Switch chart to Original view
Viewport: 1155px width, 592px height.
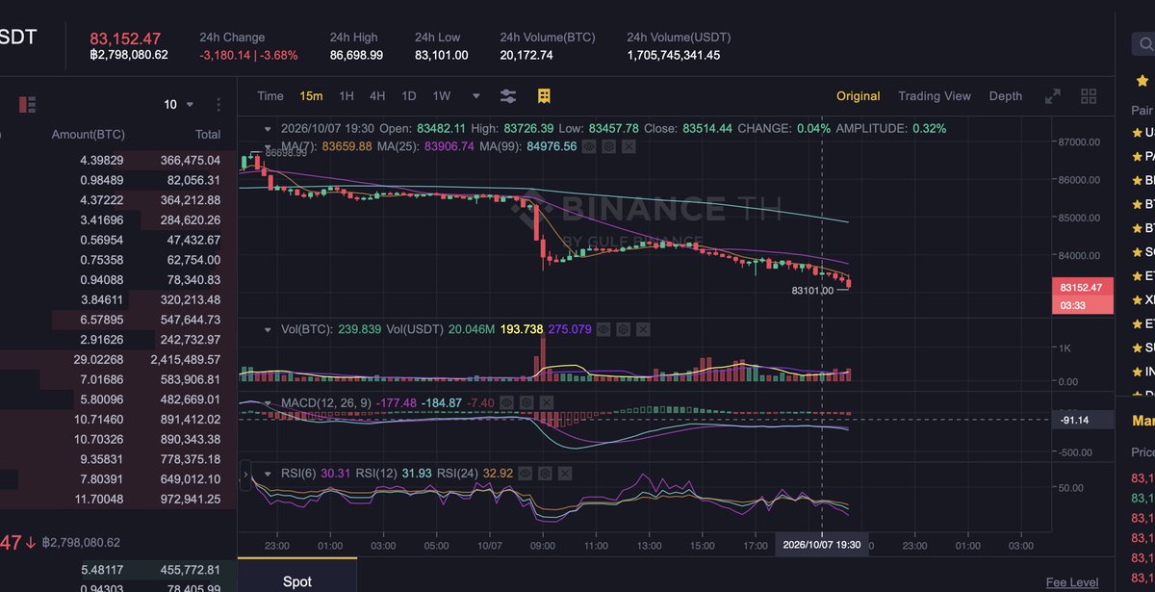point(858,96)
